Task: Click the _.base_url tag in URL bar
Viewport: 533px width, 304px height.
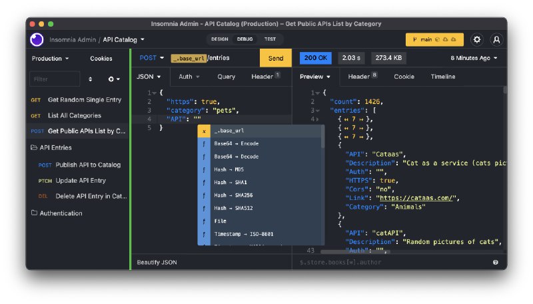Action: pos(189,58)
